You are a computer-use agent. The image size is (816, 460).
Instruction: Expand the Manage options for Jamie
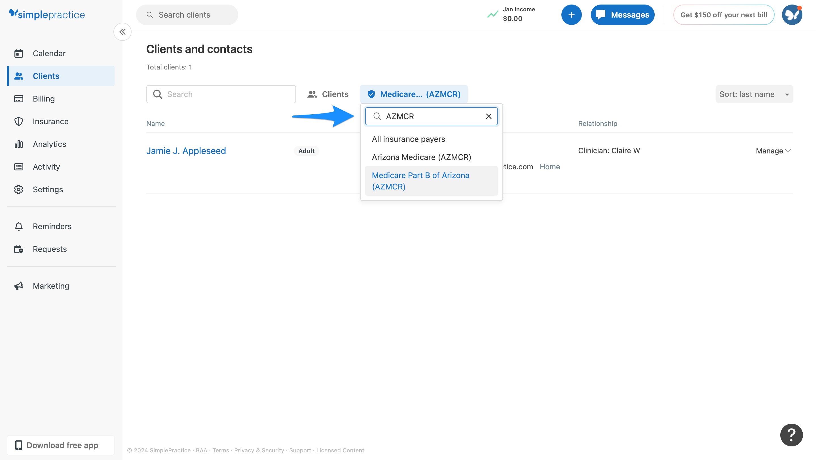[773, 151]
